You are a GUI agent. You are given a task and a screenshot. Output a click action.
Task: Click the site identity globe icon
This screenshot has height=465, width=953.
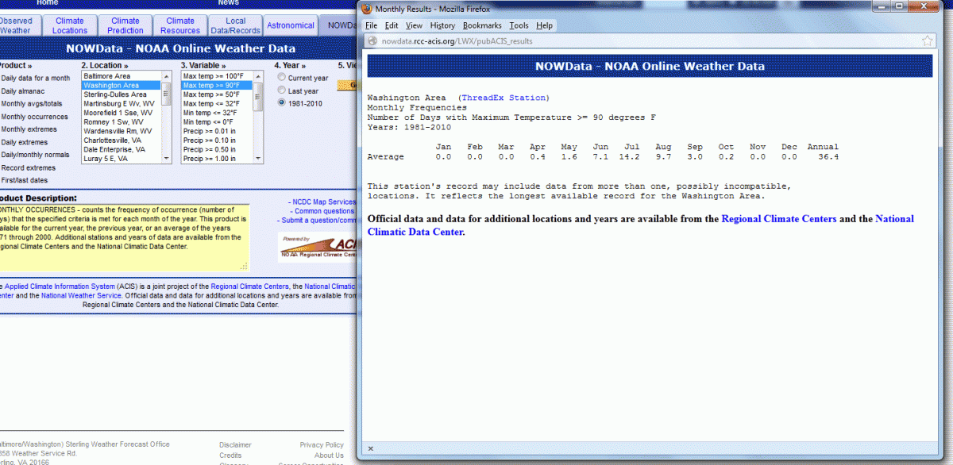coord(372,41)
